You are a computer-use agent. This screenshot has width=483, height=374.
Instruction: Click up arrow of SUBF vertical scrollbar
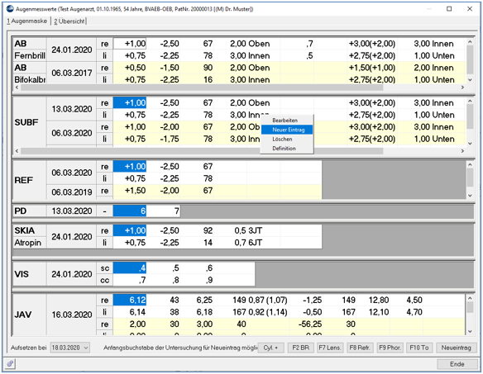[x=470, y=101]
